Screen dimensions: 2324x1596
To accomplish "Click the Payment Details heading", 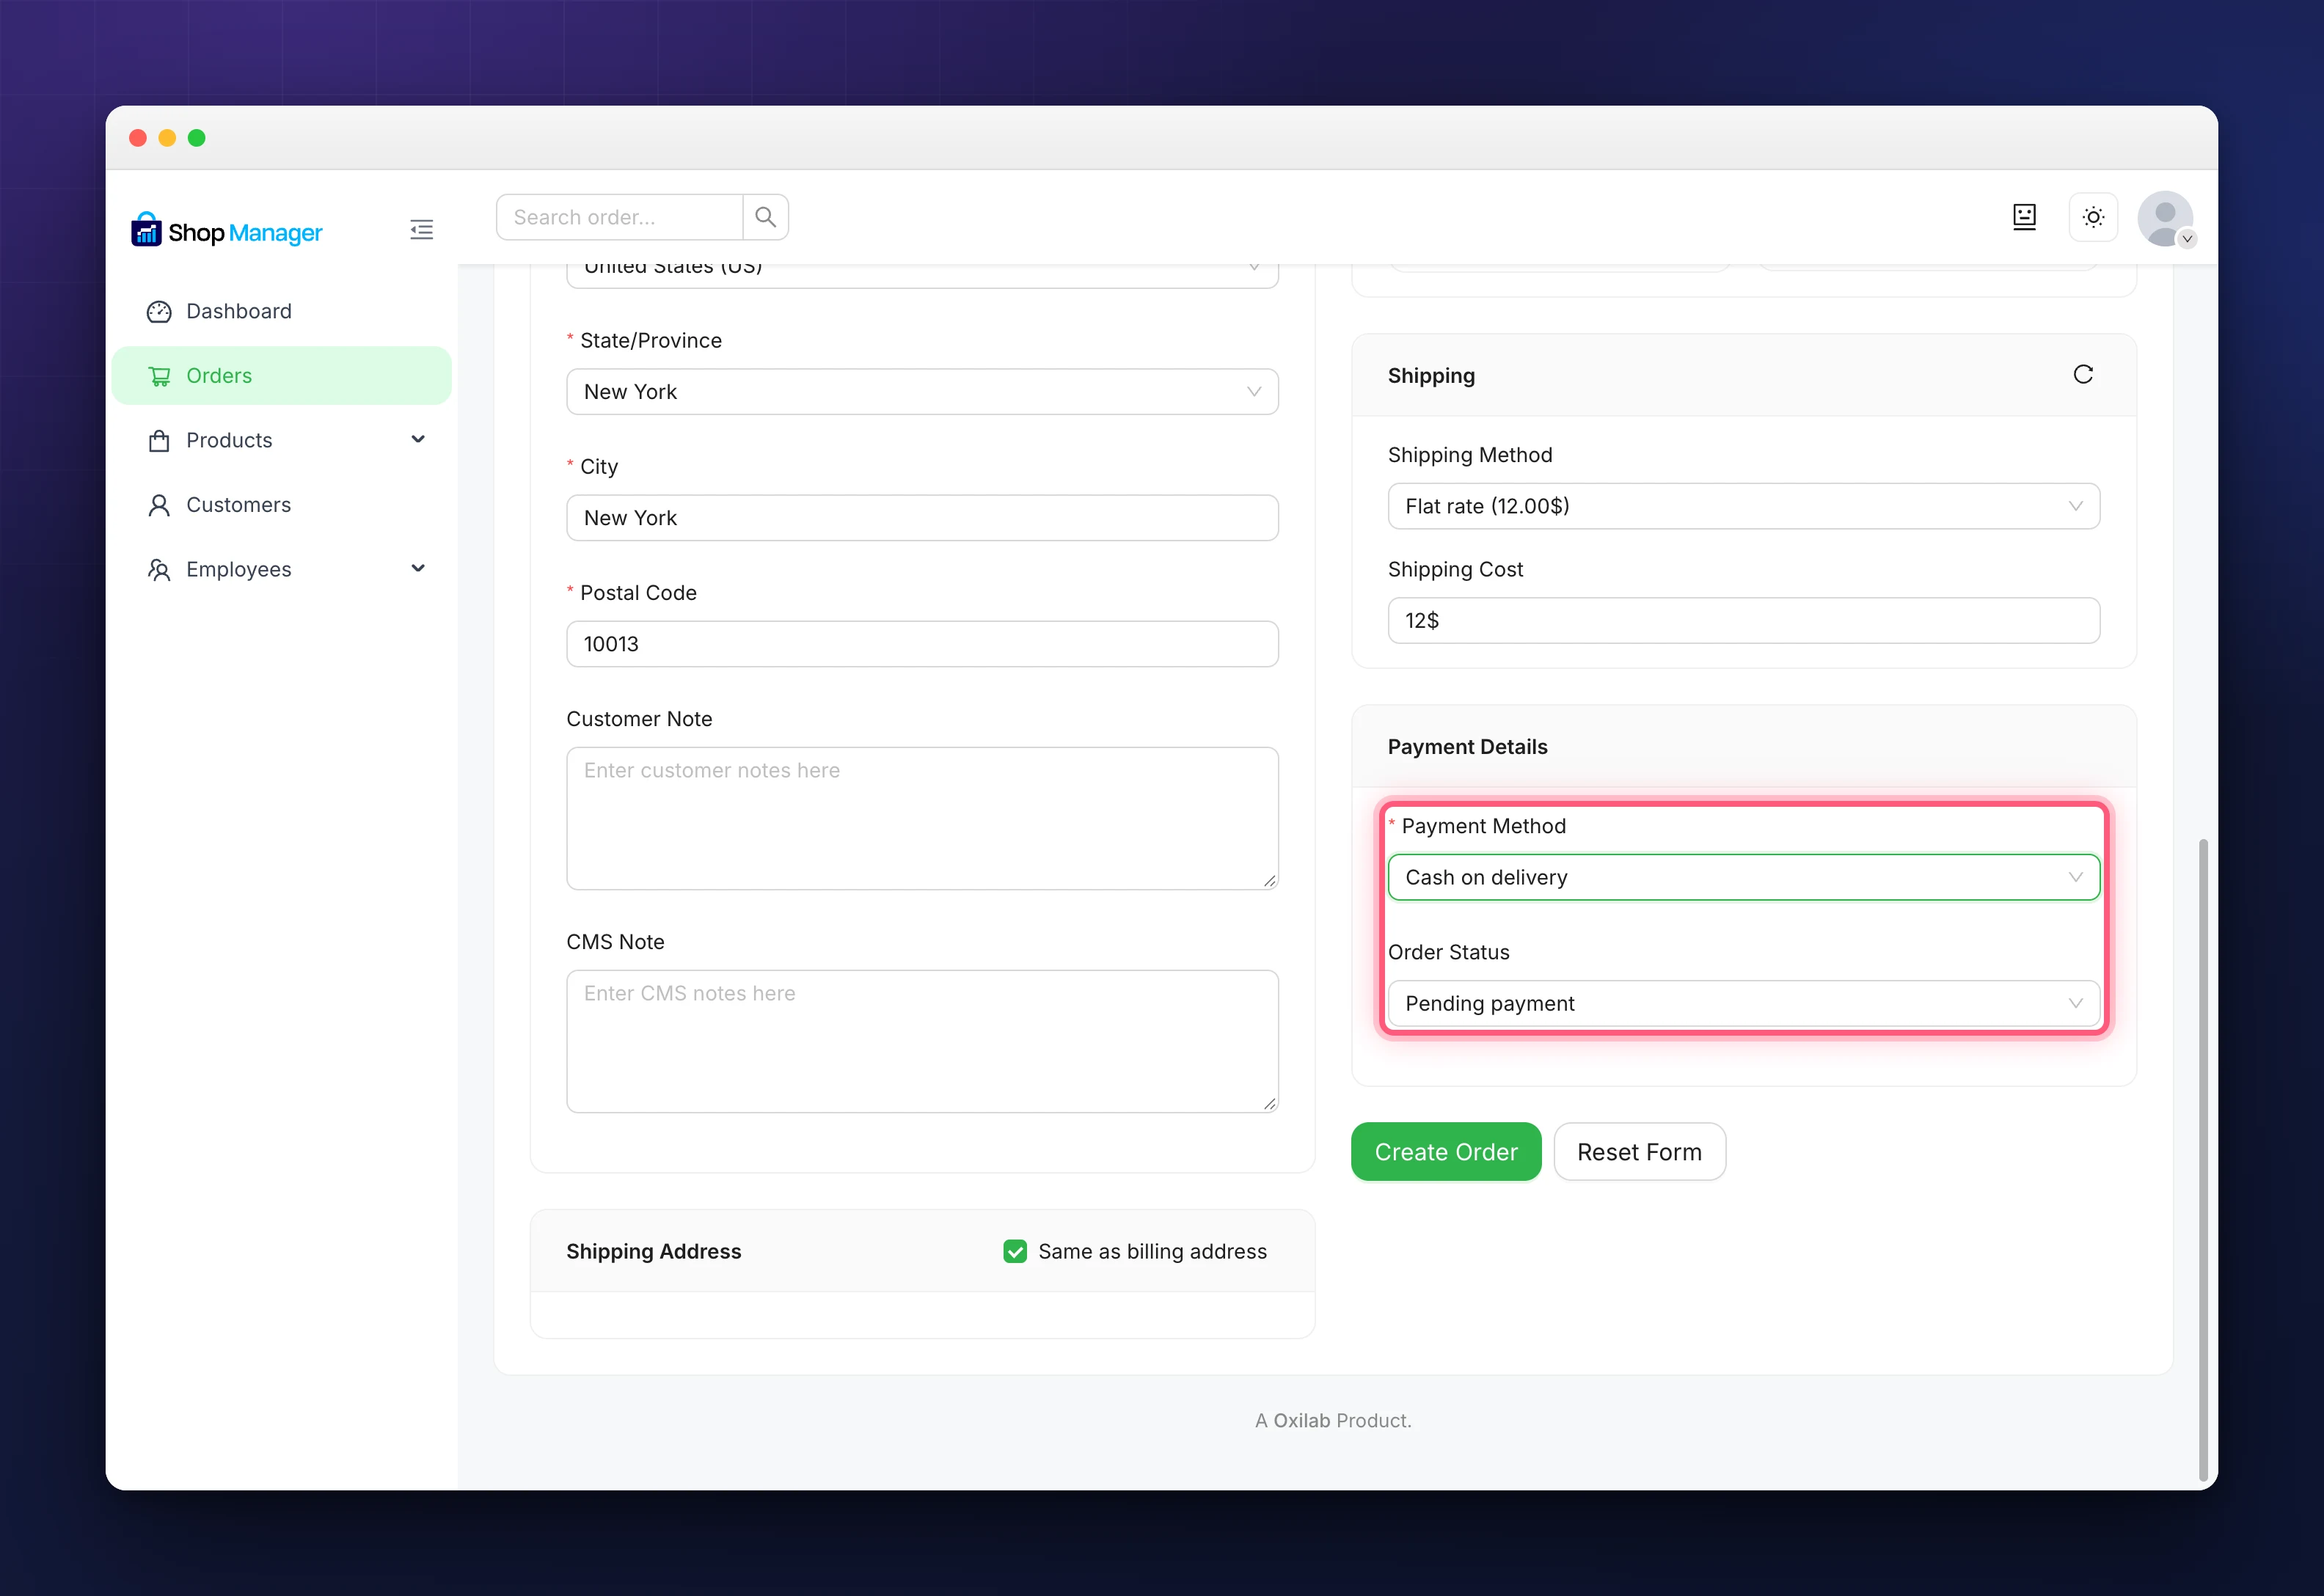I will (1467, 747).
